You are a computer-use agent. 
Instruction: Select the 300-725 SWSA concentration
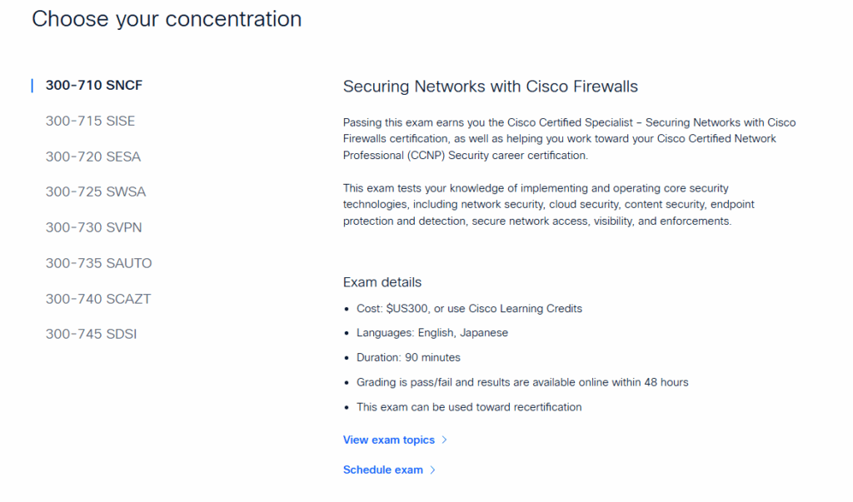click(x=95, y=191)
